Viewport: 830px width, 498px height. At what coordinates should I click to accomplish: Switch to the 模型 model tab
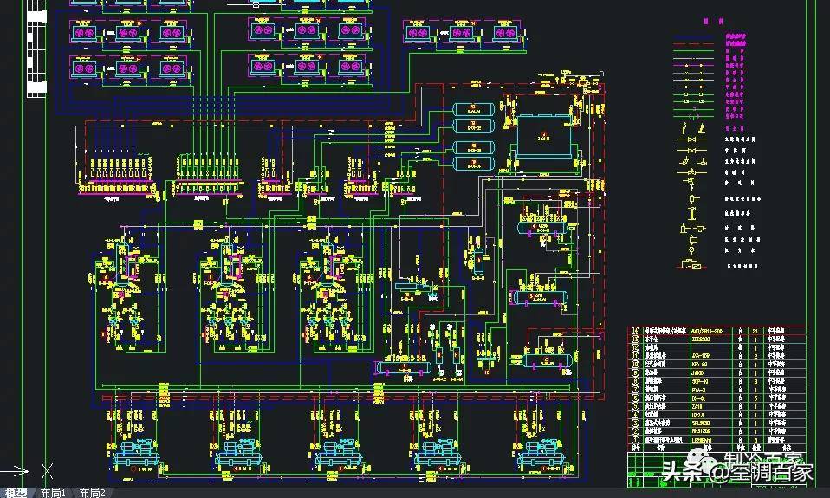[16, 492]
